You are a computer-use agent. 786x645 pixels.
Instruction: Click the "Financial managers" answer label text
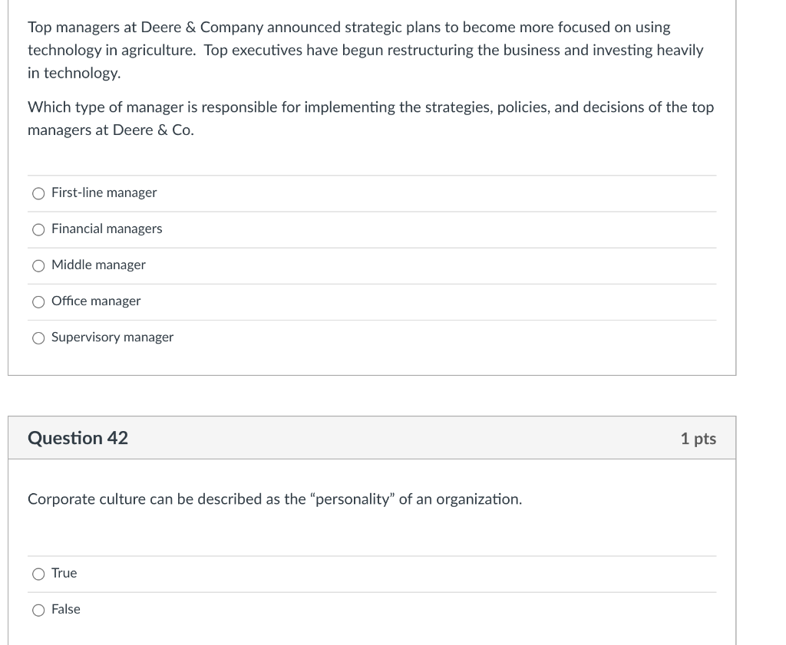[x=107, y=229]
